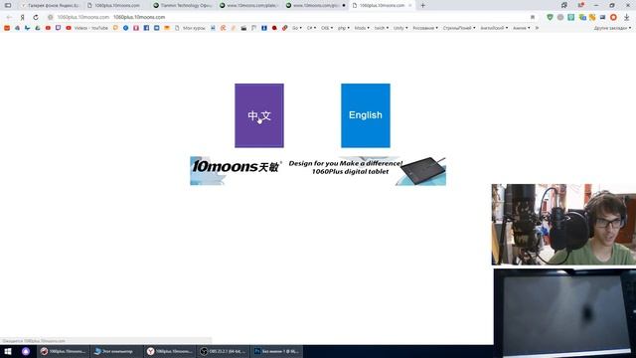Click the webcam video overlay

tap(563, 225)
